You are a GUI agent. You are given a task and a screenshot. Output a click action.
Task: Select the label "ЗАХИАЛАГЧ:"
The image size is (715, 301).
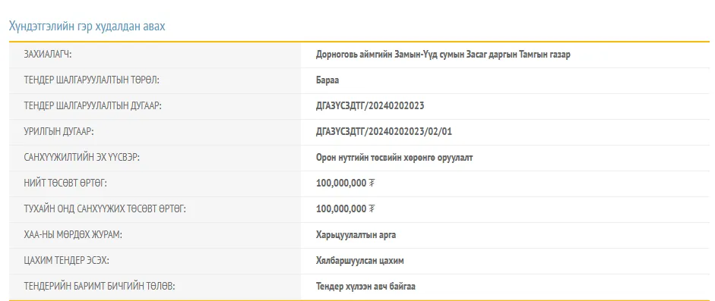pyautogui.click(x=48, y=55)
